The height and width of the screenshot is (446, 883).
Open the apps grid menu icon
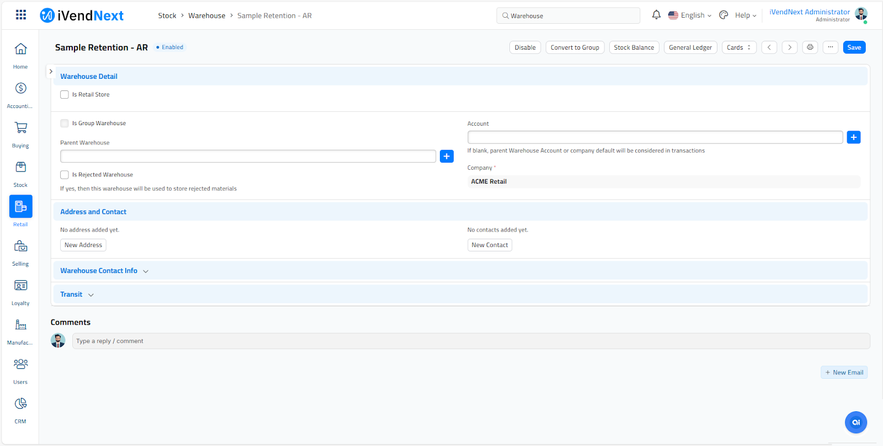click(21, 15)
